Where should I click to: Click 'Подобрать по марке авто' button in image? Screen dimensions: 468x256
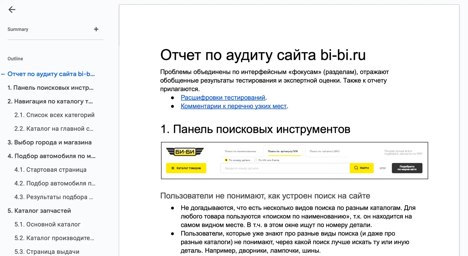pos(407,168)
